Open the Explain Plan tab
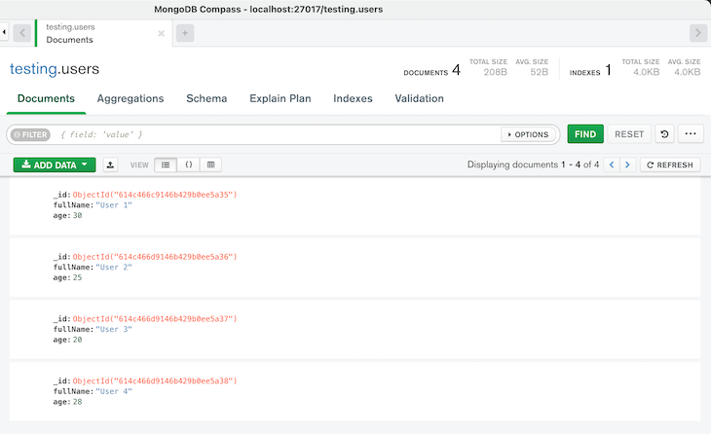 (281, 98)
